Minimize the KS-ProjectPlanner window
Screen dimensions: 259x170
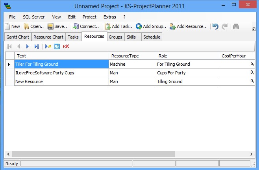tap(223, 5)
